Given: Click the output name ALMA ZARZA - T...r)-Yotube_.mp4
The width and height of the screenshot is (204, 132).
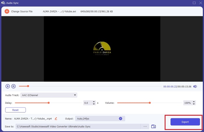Looking at the screenshot, I should [x=33, y=119].
